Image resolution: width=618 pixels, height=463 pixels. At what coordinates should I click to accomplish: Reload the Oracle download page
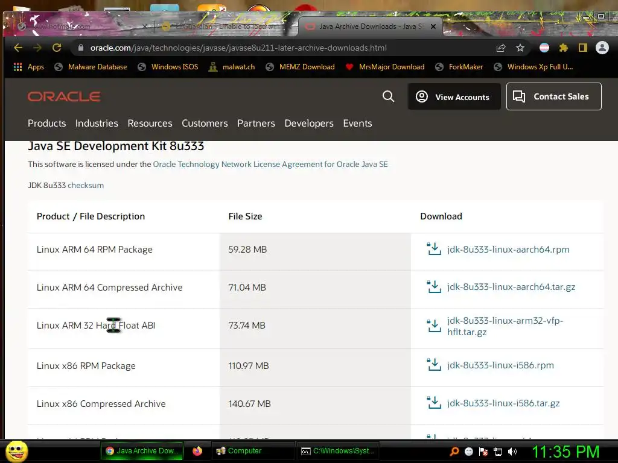(57, 48)
